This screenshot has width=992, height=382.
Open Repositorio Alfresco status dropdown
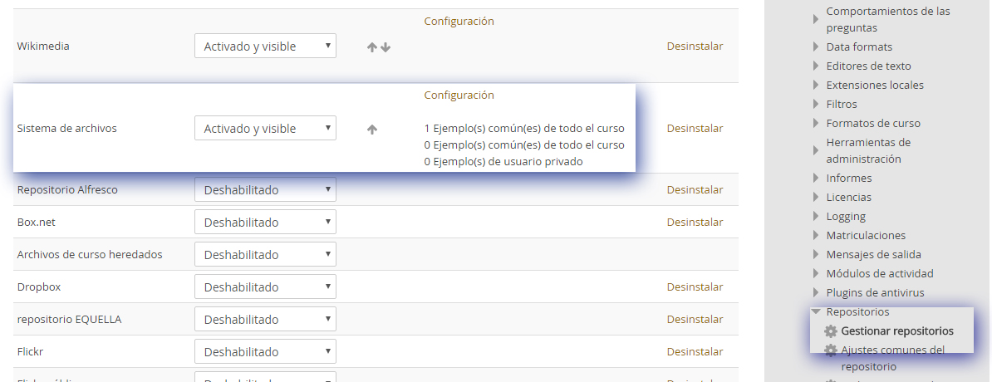(x=265, y=189)
